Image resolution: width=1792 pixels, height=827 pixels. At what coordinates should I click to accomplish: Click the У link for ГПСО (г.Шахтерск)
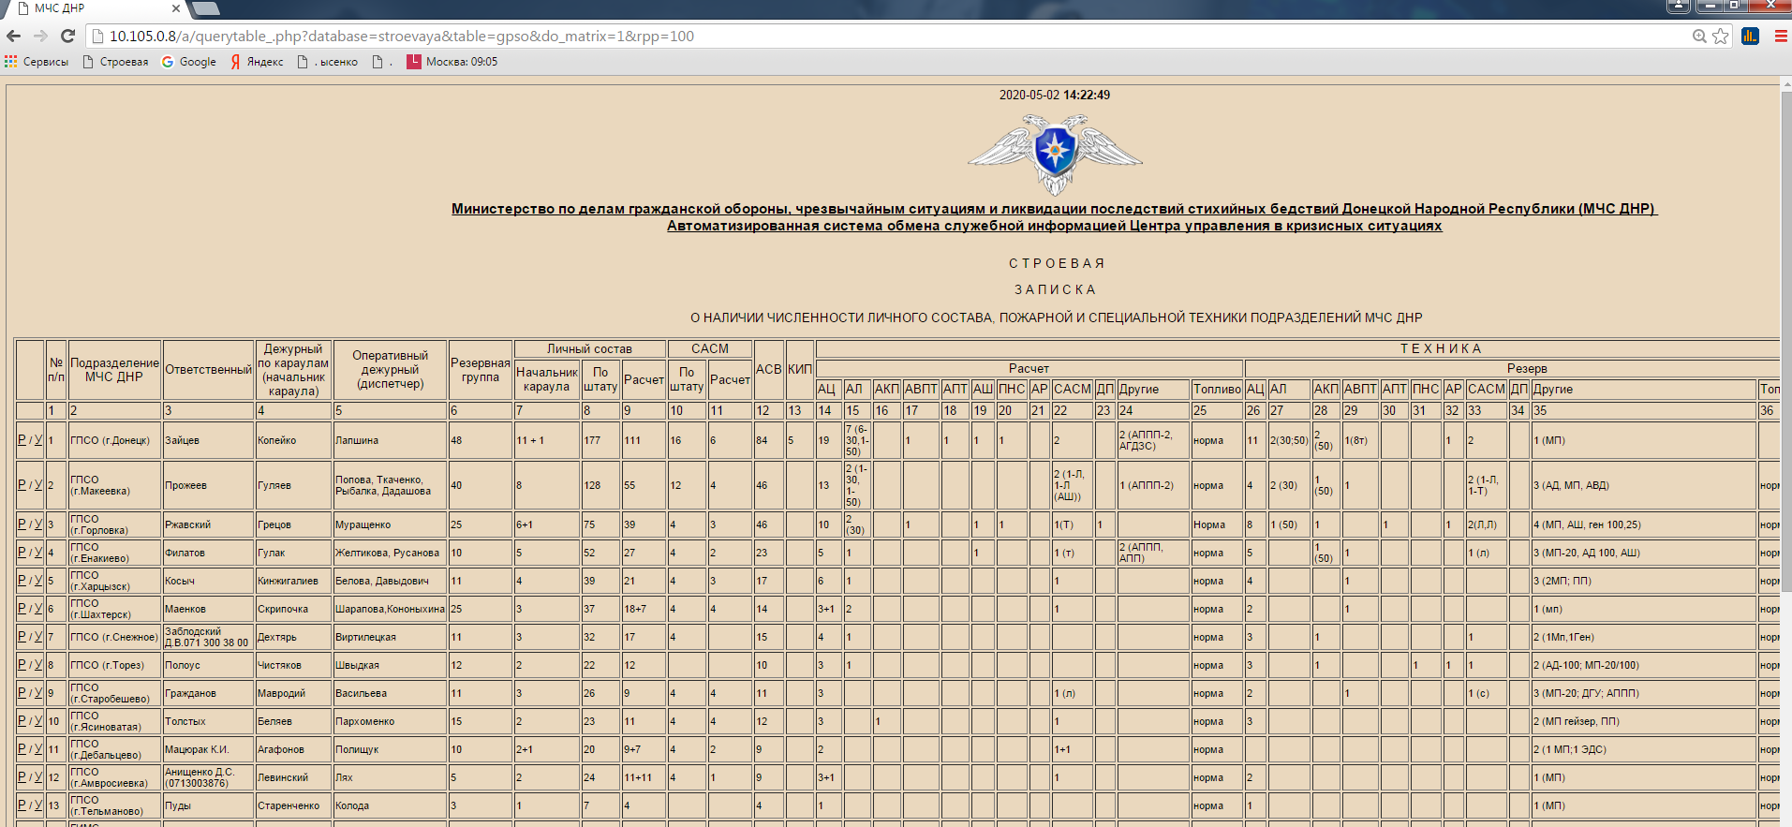38,609
